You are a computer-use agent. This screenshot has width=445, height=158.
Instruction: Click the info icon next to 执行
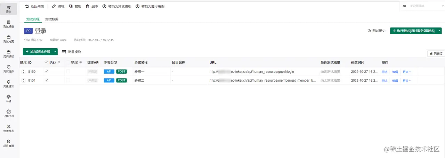pyautogui.click(x=59, y=63)
